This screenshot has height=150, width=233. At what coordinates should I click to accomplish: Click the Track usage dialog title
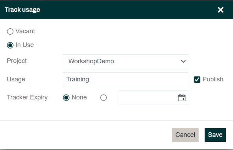pyautogui.click(x=22, y=10)
